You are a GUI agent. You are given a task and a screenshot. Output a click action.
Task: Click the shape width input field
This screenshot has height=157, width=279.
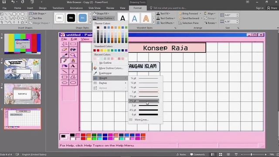click(230, 21)
